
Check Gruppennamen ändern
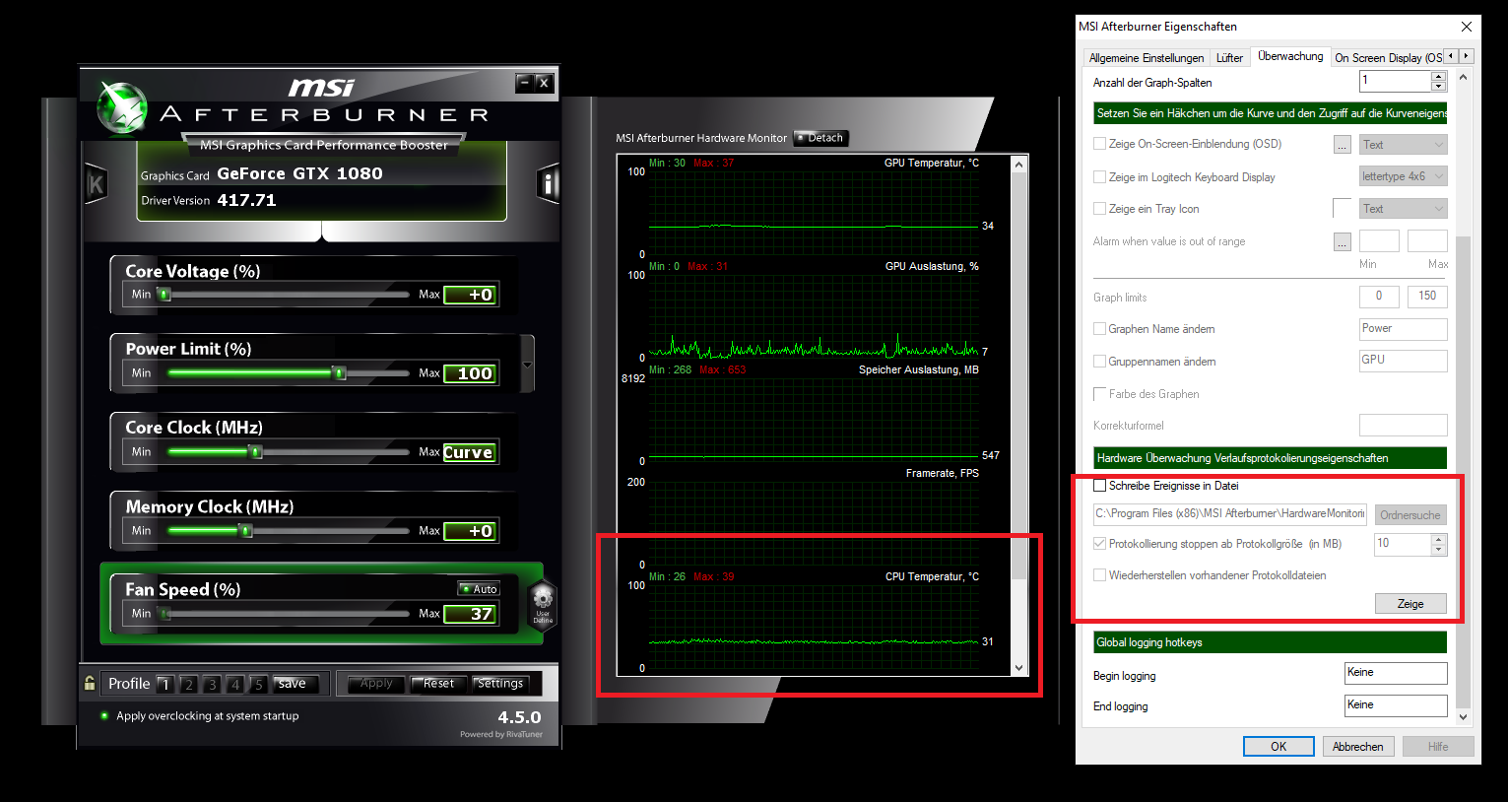tap(1099, 362)
